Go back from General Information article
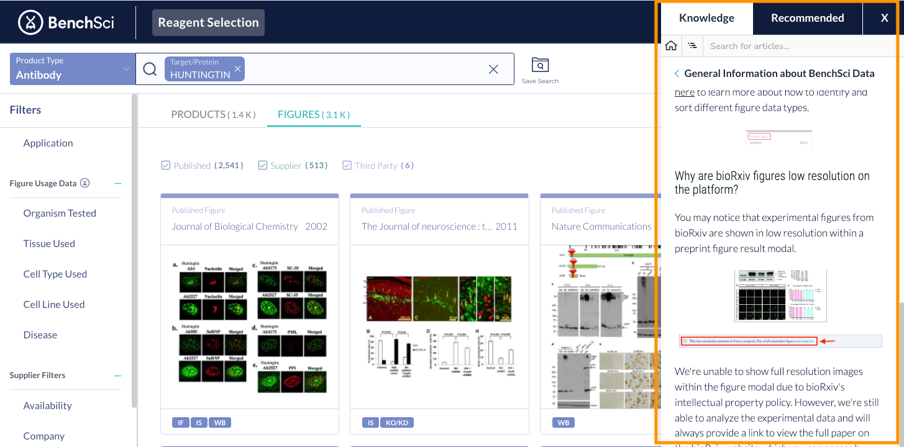904x447 pixels. pos(677,74)
